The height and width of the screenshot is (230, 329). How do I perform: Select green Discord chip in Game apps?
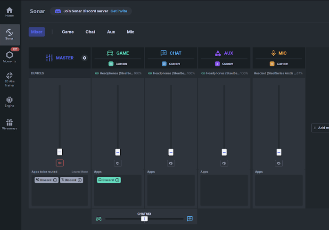pos(109,180)
